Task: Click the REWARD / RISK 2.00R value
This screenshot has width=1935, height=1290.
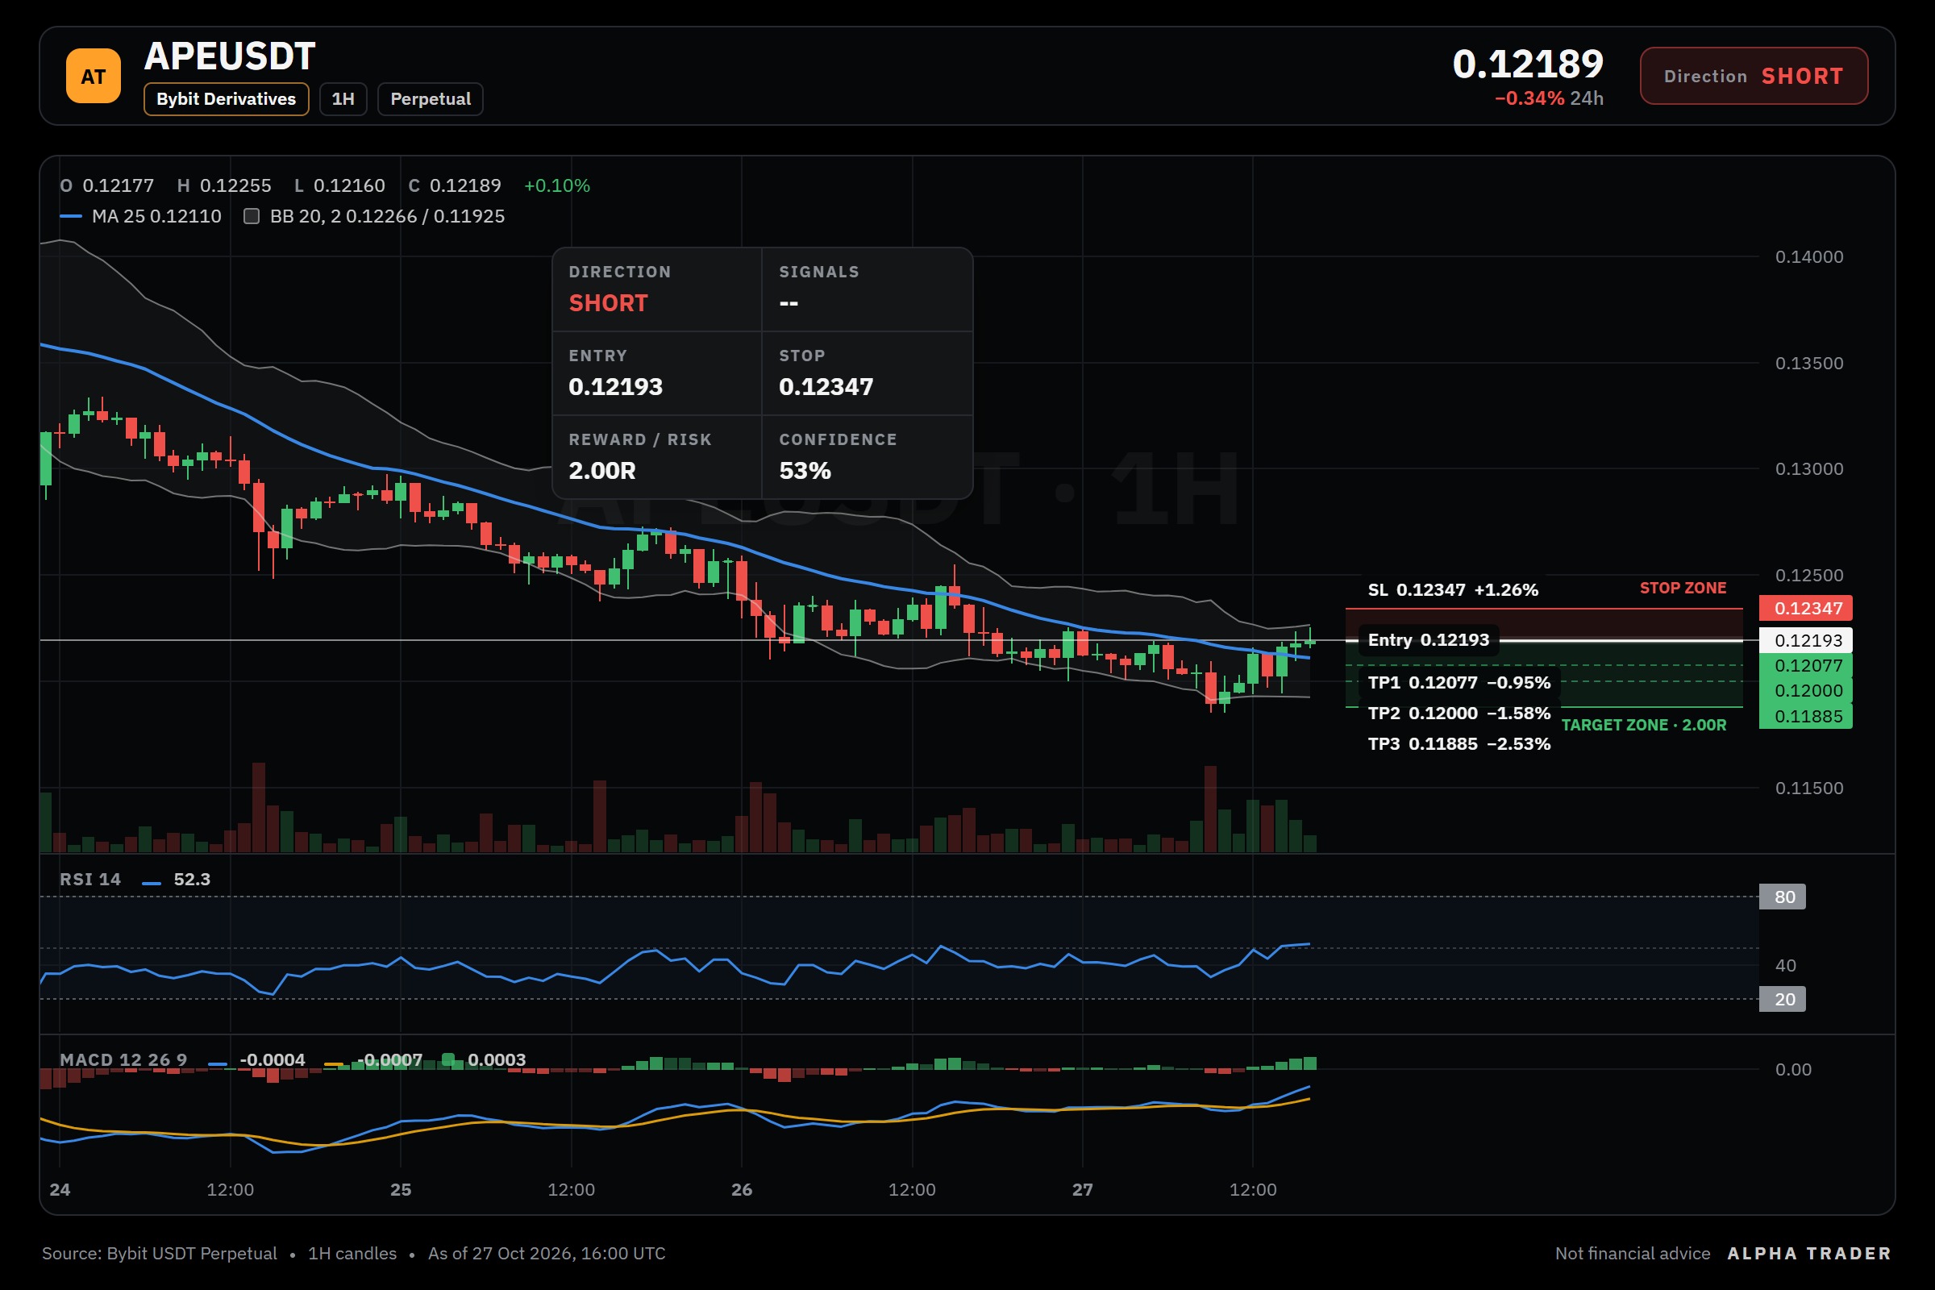Action: [602, 471]
